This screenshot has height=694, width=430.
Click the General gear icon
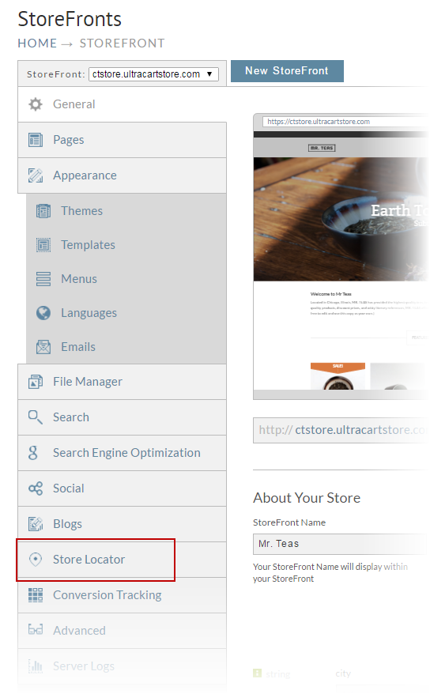click(36, 104)
